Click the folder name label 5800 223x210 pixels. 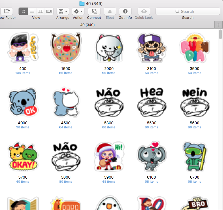[x=66, y=177]
